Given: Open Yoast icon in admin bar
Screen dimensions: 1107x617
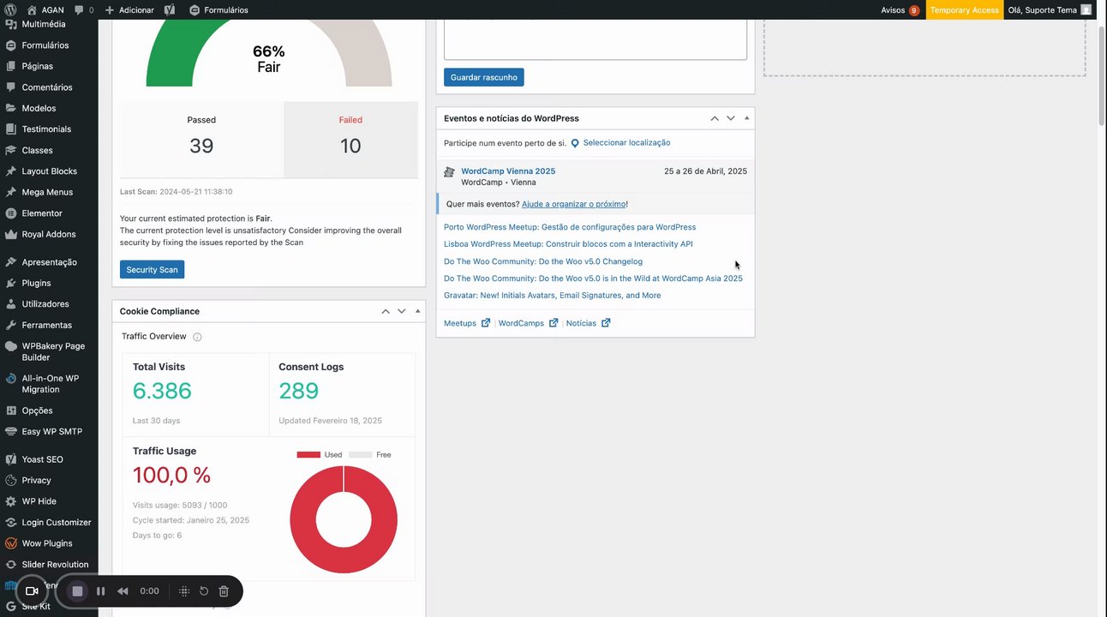Looking at the screenshot, I should click(170, 9).
